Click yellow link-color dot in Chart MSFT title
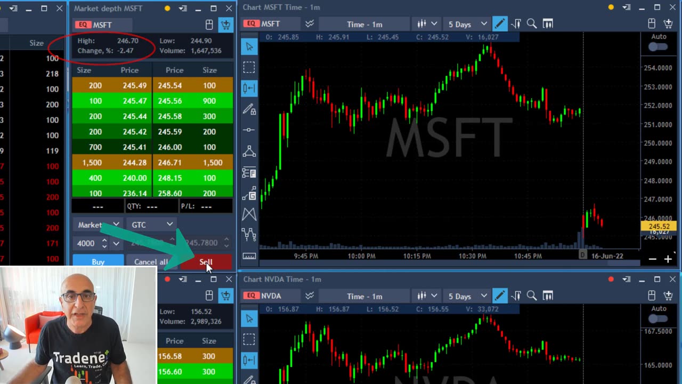The image size is (682, 384). pyautogui.click(x=611, y=7)
